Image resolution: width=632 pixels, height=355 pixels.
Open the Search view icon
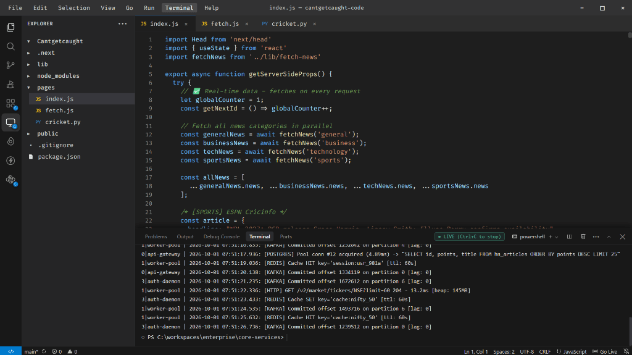click(10, 46)
